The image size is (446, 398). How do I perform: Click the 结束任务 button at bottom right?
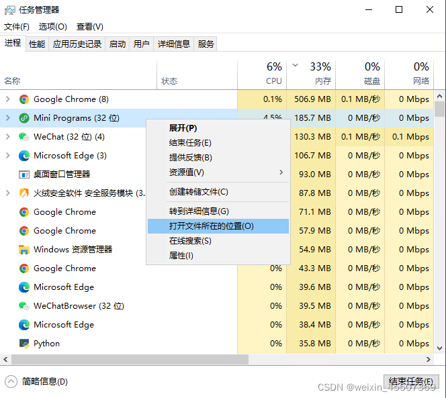pos(411,381)
